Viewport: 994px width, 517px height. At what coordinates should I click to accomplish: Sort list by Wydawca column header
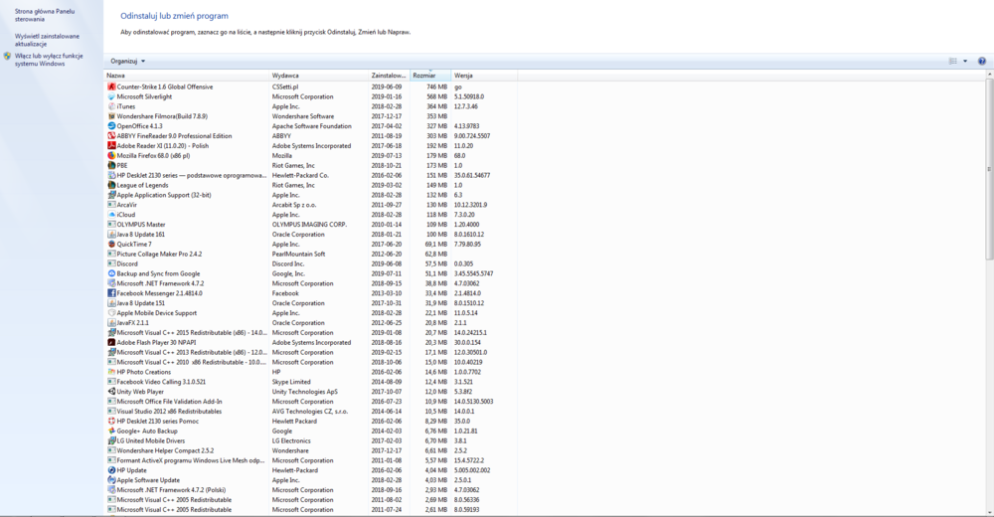(x=319, y=76)
